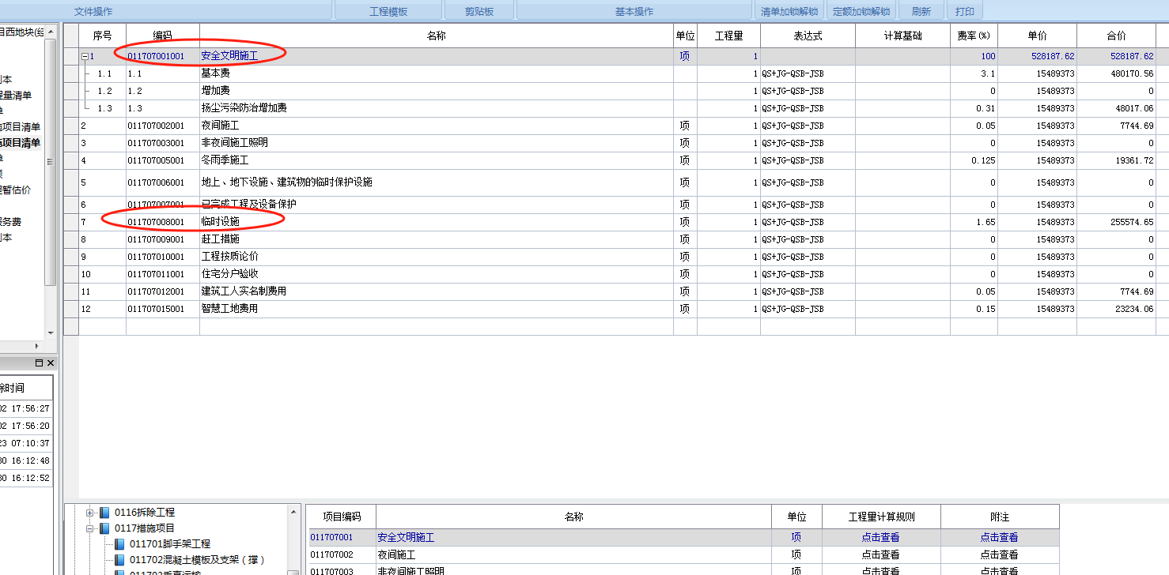Click the 计算基础 column header

click(902, 36)
